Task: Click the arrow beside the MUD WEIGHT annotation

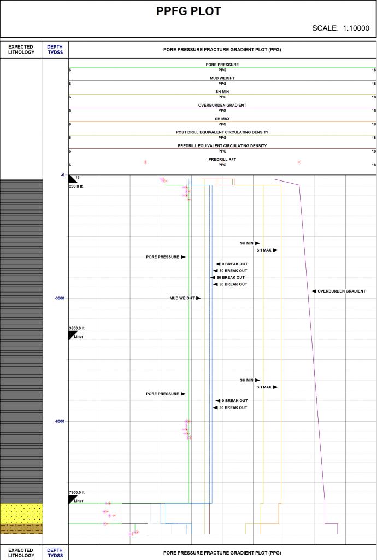Action: tap(199, 298)
